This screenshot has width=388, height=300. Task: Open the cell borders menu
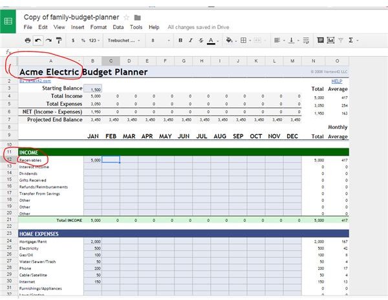pos(245,40)
